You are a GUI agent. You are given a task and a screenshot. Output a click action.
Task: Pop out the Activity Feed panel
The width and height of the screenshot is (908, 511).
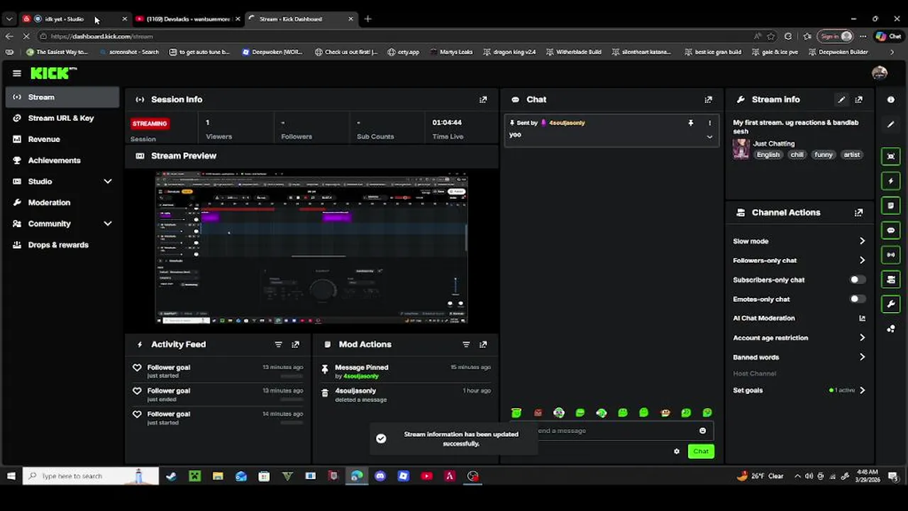(295, 345)
